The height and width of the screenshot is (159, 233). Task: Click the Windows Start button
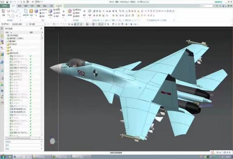[x=3, y=157]
